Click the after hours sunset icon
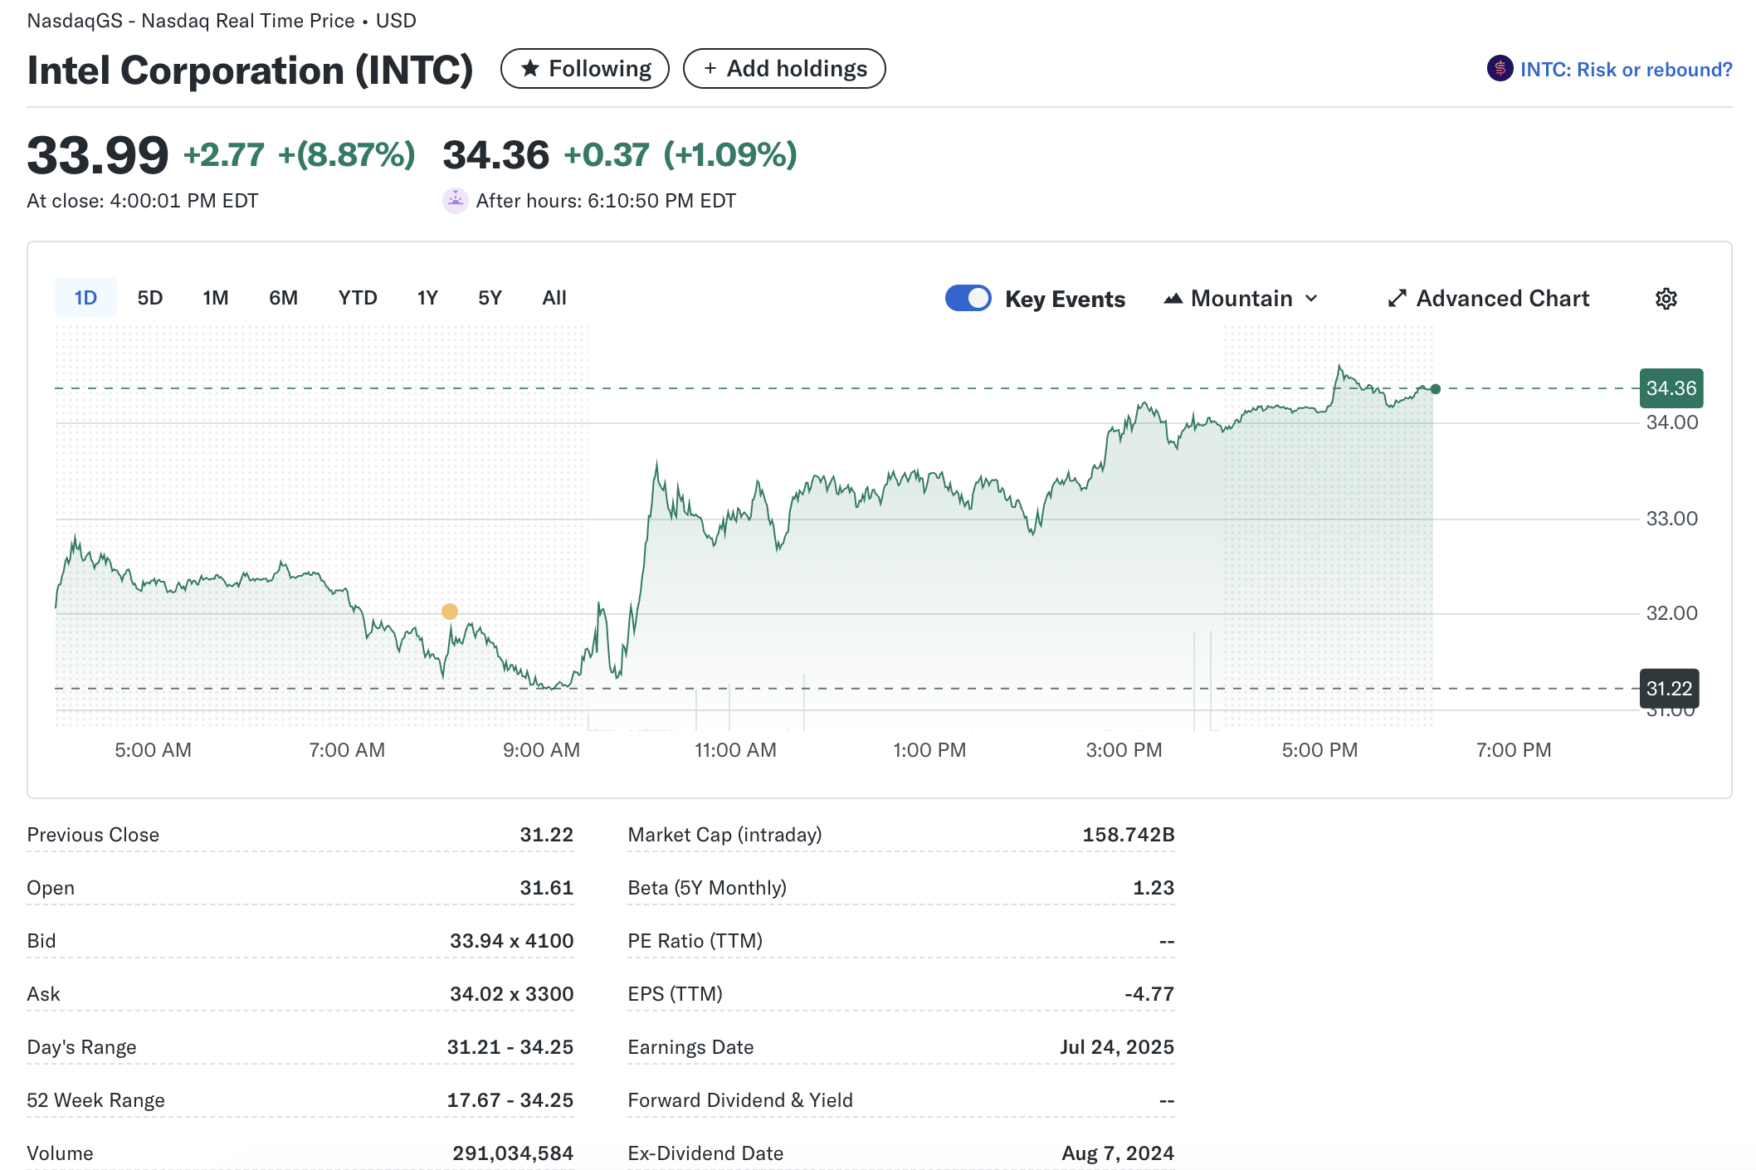Screen dimensions: 1756x1170 point(455,201)
